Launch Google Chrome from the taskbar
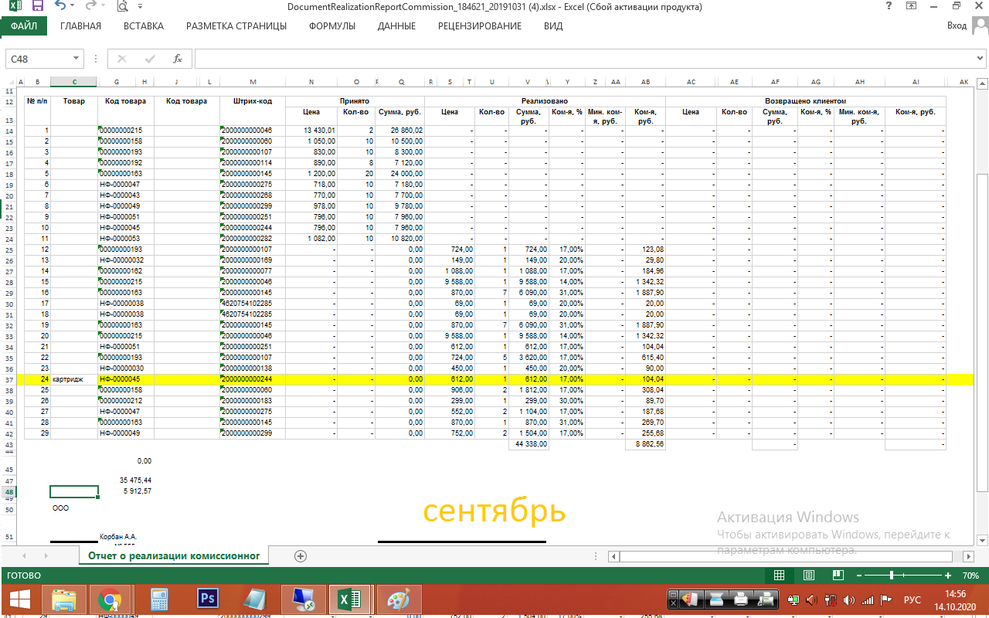Screen dimensions: 989x618 click(110, 599)
